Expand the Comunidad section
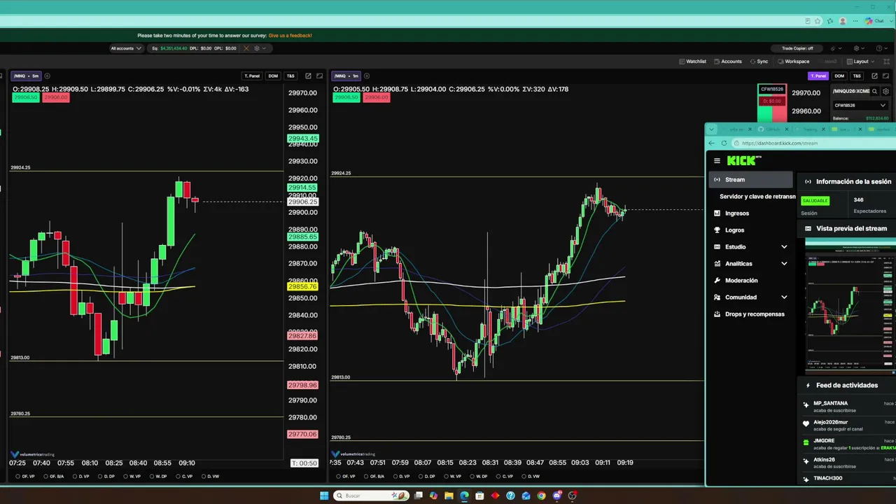Screen dimensions: 896x504 tap(750, 297)
